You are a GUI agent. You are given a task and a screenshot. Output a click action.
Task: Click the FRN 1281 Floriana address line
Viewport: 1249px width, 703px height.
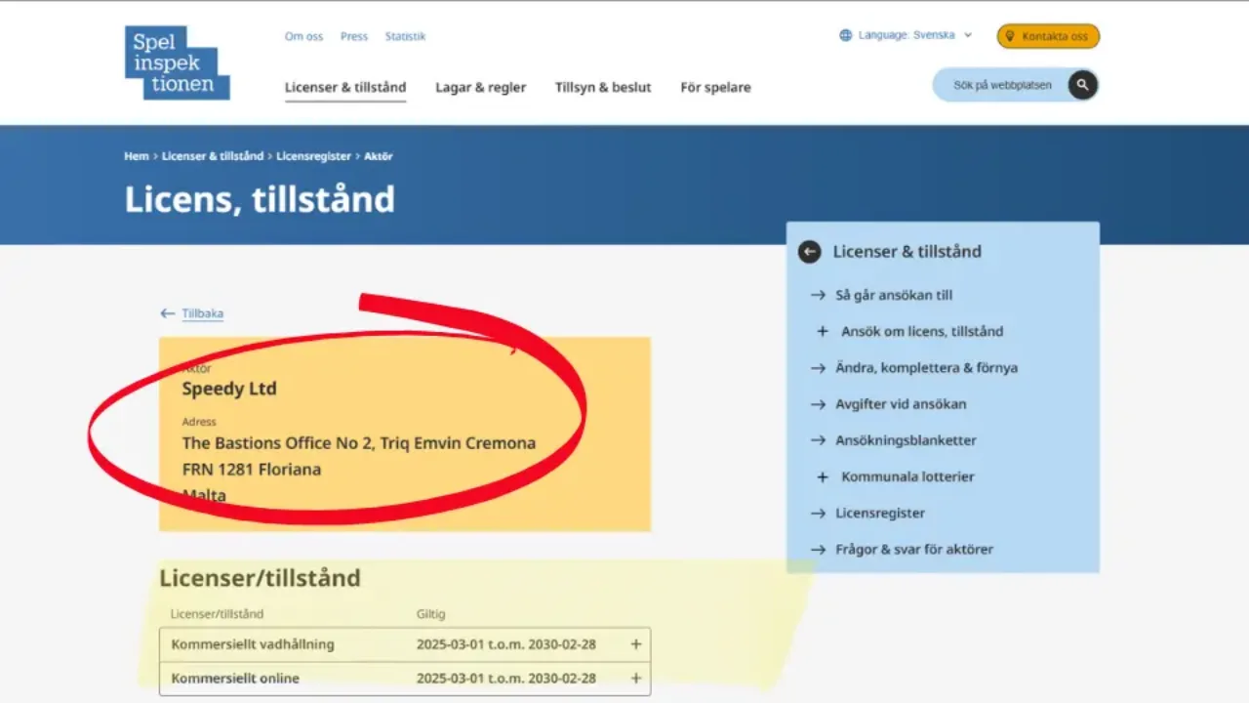tap(252, 470)
